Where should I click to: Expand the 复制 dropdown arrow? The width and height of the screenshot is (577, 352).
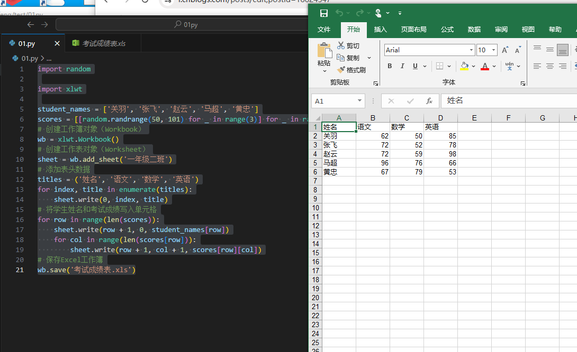coord(369,58)
